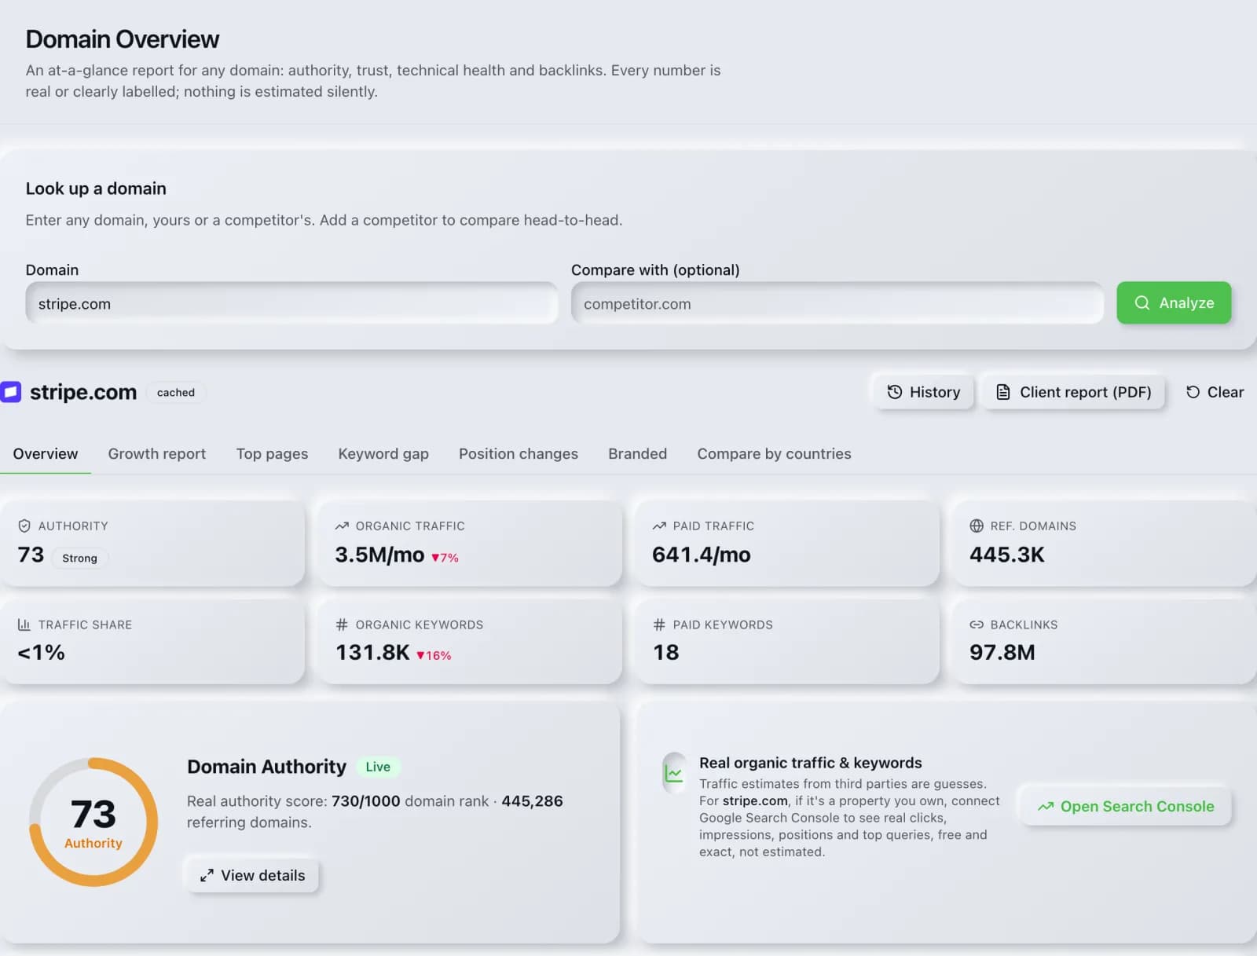Focus the Domain input with stripe.com
The width and height of the screenshot is (1257, 956).
coord(291,304)
